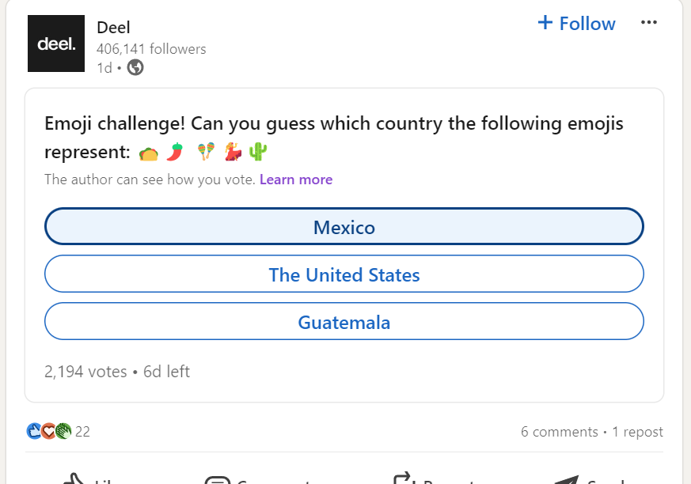The width and height of the screenshot is (691, 484).
Task: Select The United States poll option
Action: [x=344, y=274]
